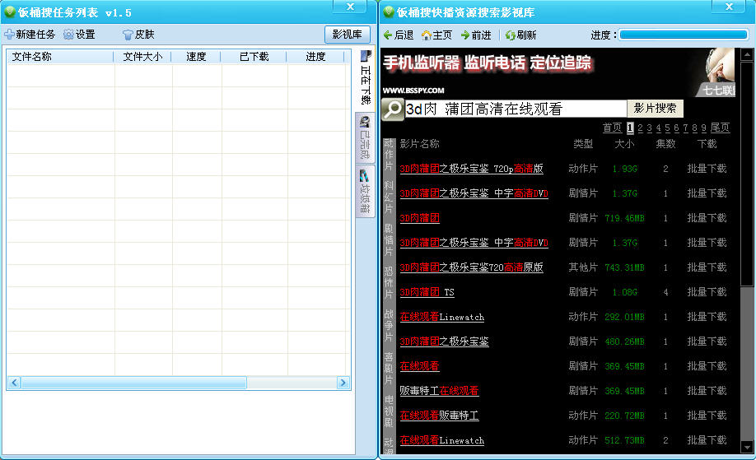The image size is (756, 460).
Task: Close the 影视库 search window
Action: coord(729,7)
